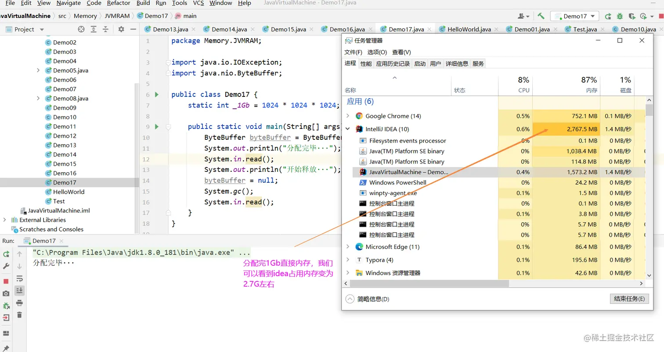This screenshot has width=664, height=352.
Task: Expand Microsoft Edge (11) in Task Manager
Action: coord(348,247)
